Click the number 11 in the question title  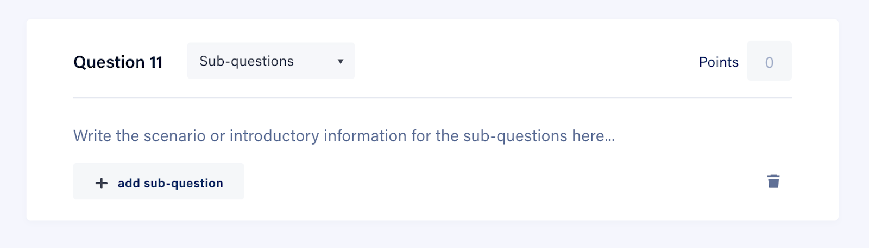pos(156,62)
